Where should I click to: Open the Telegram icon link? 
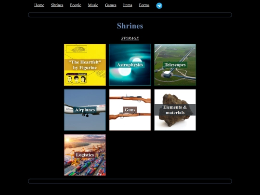pyautogui.click(x=159, y=6)
